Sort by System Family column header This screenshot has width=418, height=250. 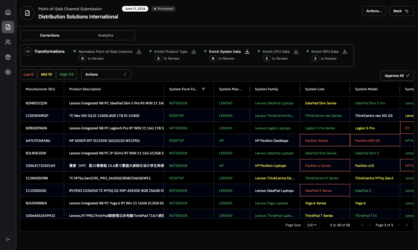pos(267,89)
